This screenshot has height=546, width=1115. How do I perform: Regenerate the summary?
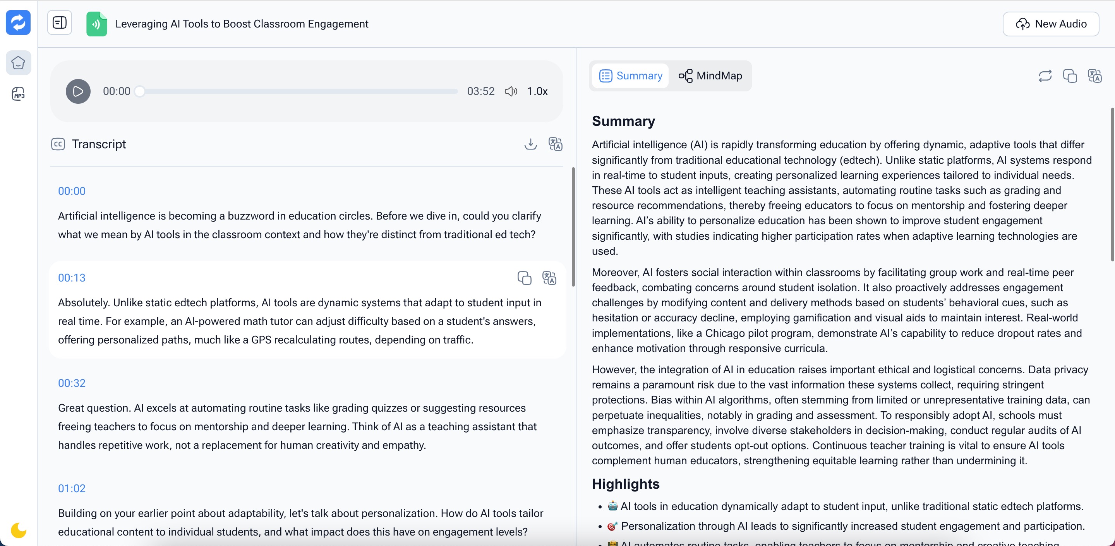(1045, 76)
